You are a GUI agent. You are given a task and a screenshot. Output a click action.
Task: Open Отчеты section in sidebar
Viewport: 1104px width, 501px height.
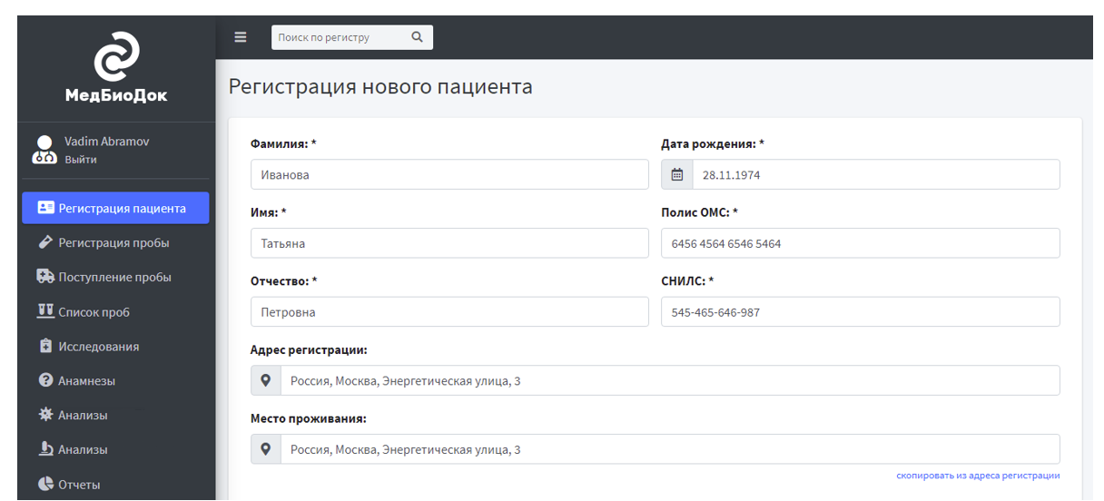79,485
